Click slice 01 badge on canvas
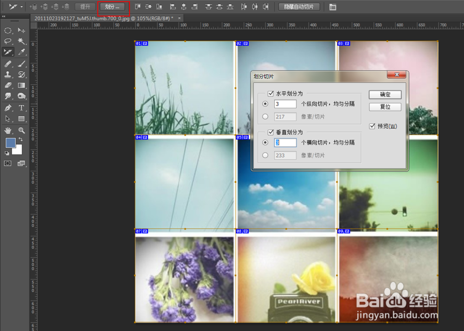 point(142,44)
